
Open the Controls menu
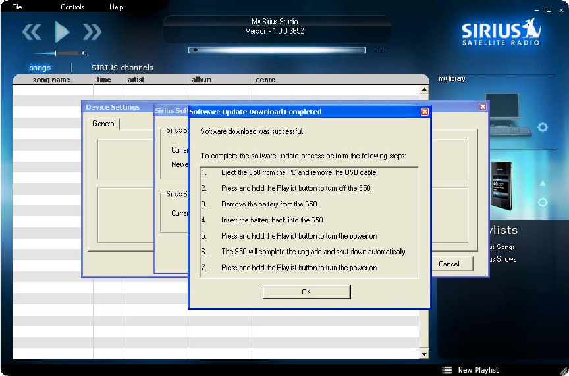pyautogui.click(x=72, y=7)
